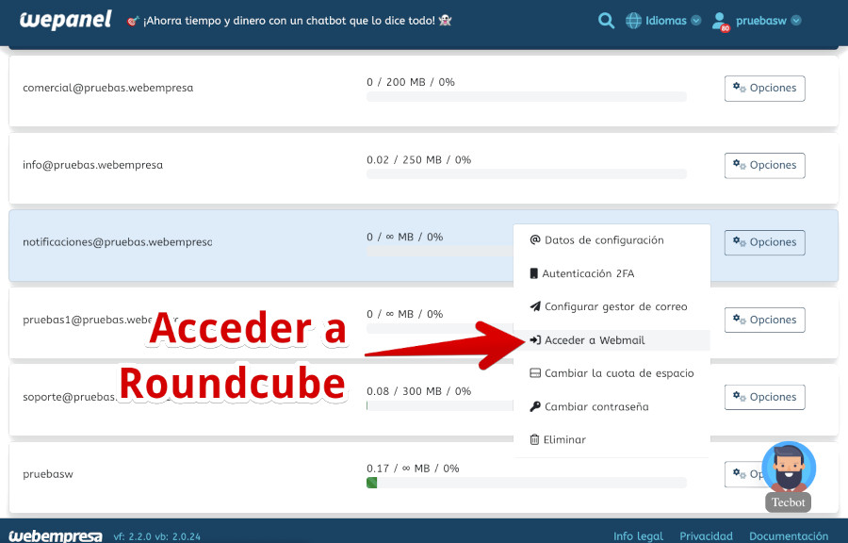The height and width of the screenshot is (543, 848).
Task: Click the 0 / 200 MB / 0% quota text
Action: pos(411,82)
